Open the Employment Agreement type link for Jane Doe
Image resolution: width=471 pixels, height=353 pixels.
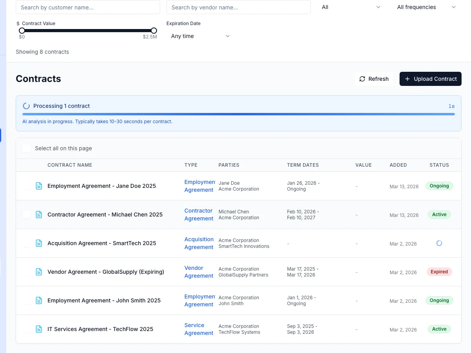click(199, 186)
